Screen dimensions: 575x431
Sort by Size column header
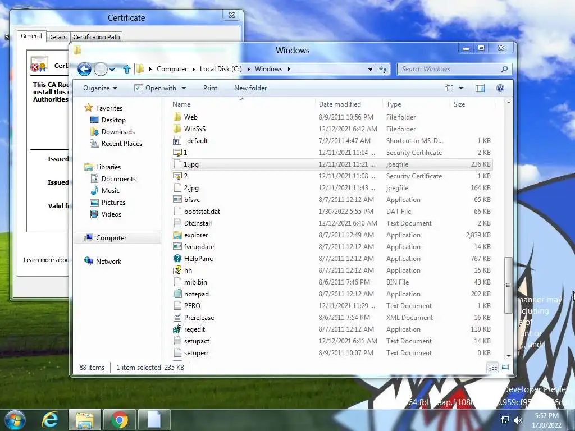point(459,104)
